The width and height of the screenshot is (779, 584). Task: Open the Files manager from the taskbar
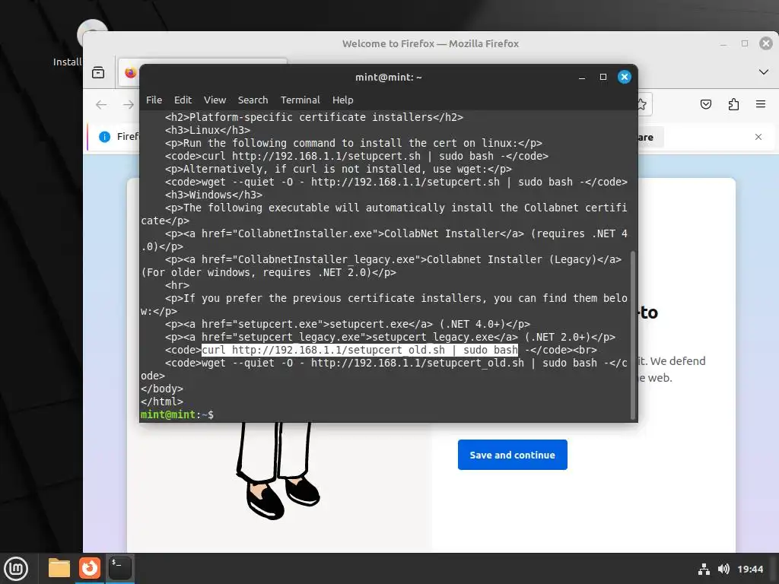tap(59, 568)
